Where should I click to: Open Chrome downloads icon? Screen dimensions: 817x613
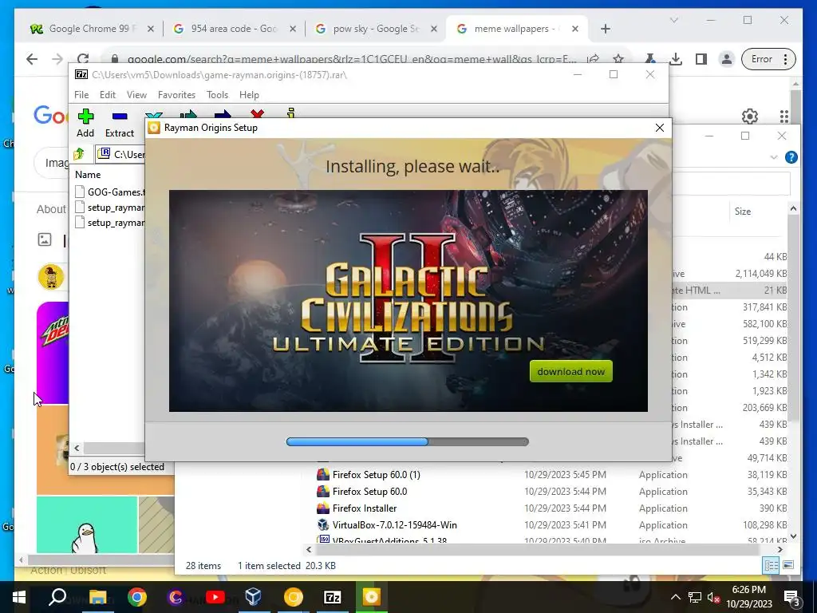(x=676, y=59)
